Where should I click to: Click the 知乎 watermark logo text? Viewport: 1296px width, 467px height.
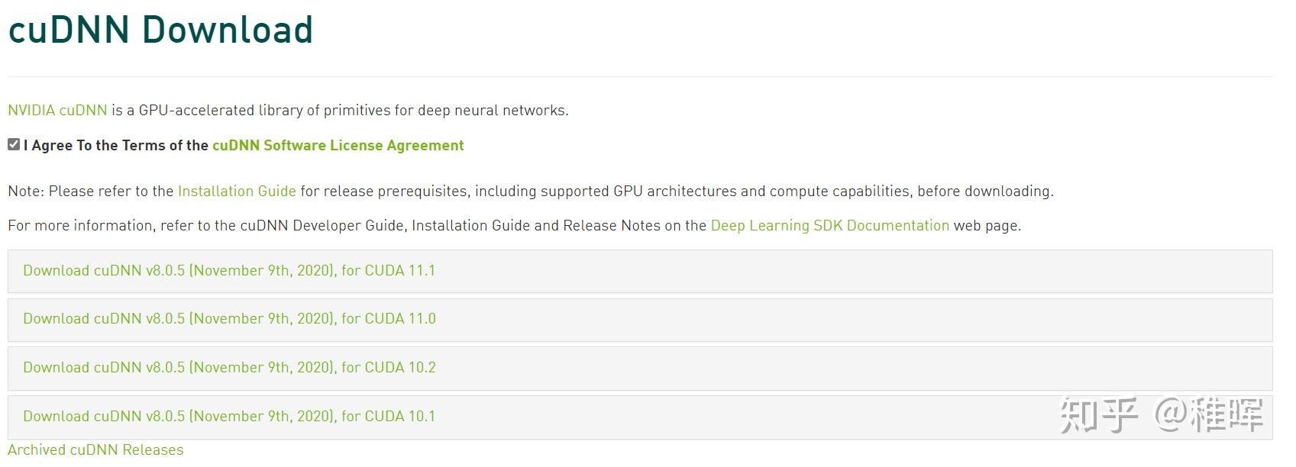1098,415
